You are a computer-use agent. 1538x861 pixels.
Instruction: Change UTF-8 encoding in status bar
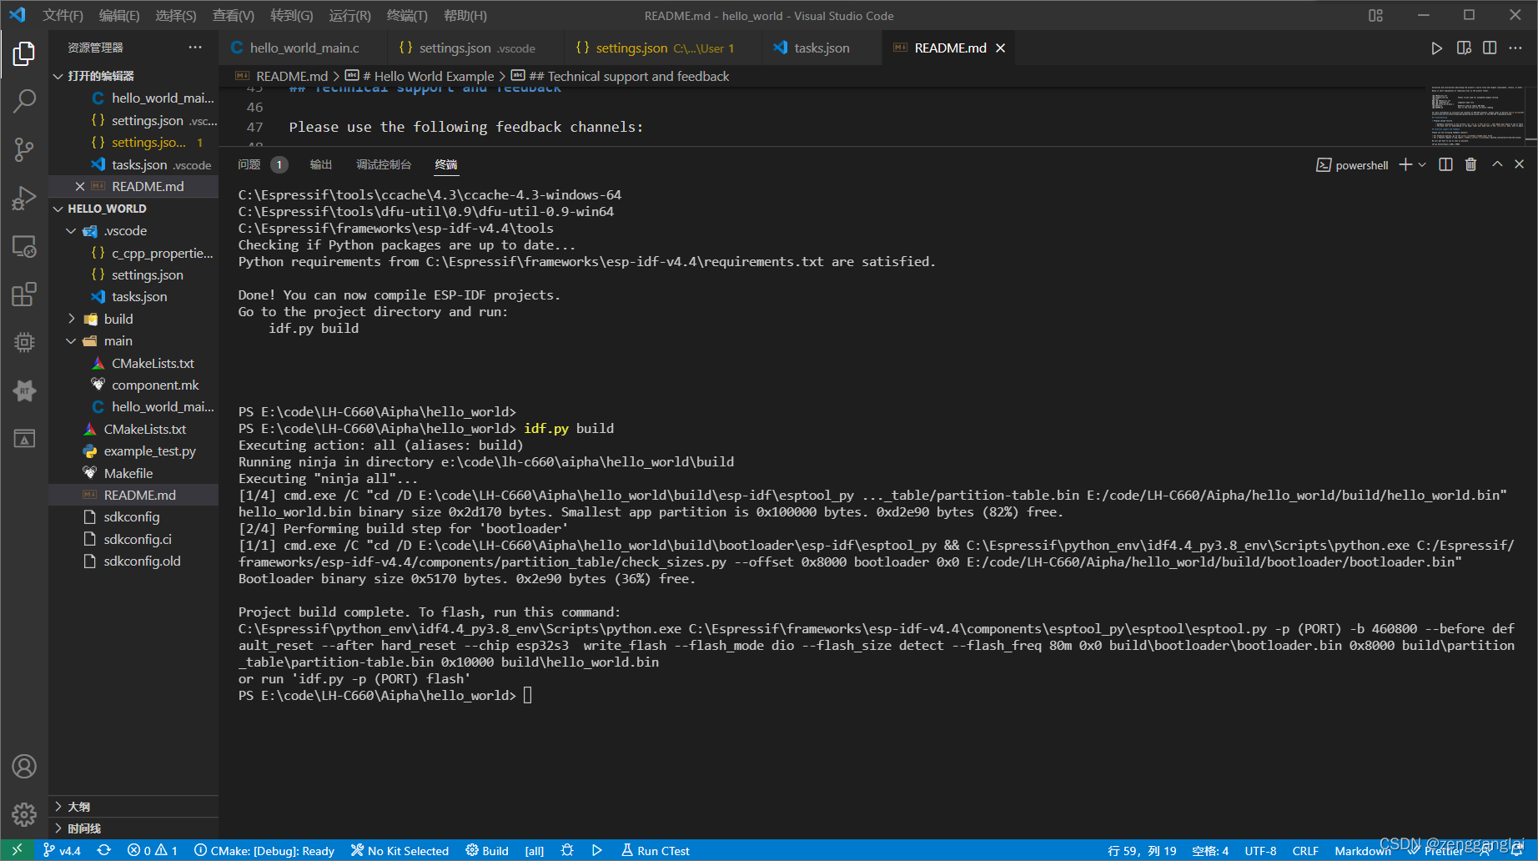(1260, 850)
